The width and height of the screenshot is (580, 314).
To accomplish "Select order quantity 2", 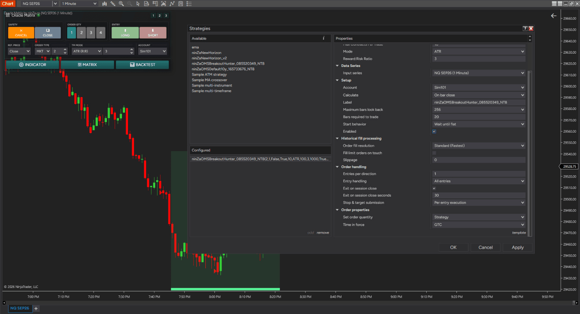I will 81,32.
